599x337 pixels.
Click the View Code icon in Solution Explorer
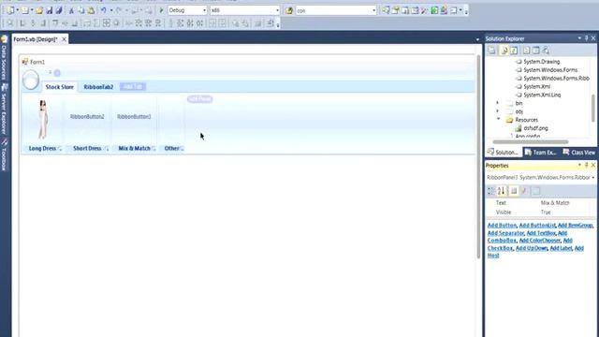tap(526, 50)
